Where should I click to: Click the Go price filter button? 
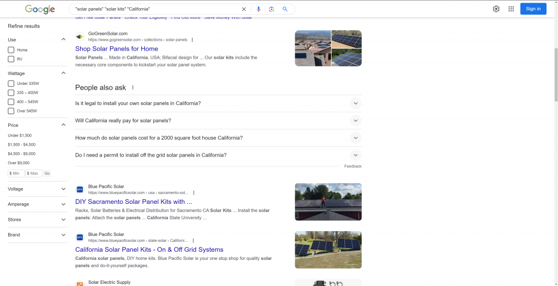coord(47,173)
